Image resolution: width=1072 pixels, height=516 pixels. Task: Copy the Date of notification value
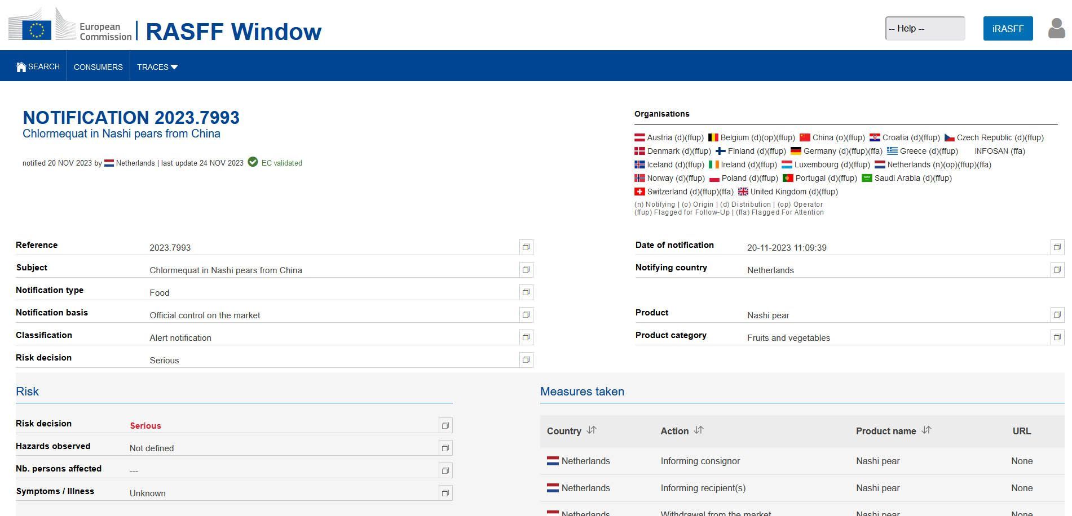1057,247
